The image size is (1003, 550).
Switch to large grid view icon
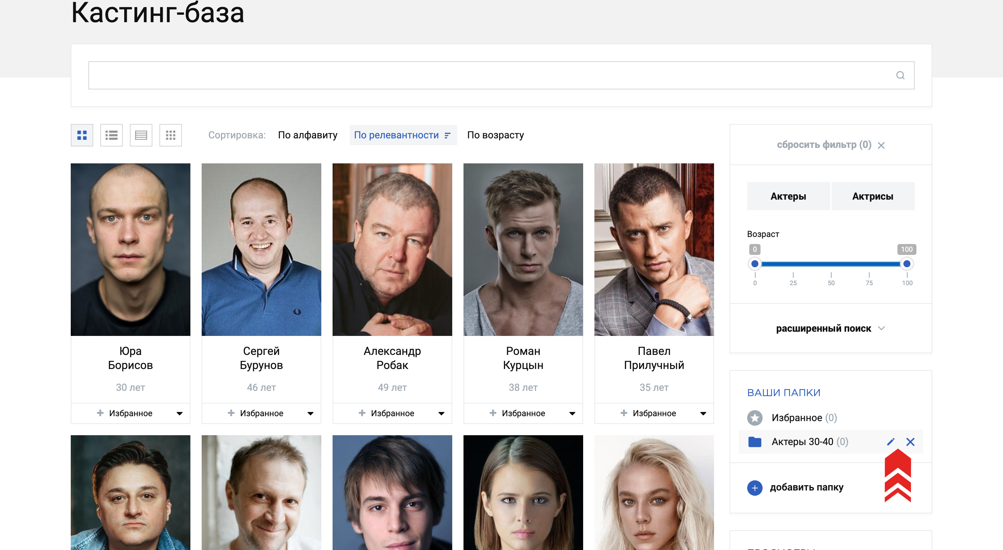coord(82,135)
